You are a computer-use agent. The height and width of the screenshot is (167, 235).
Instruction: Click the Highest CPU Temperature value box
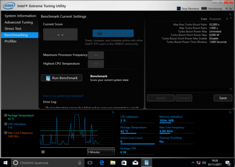pyautogui.click(x=96, y=64)
